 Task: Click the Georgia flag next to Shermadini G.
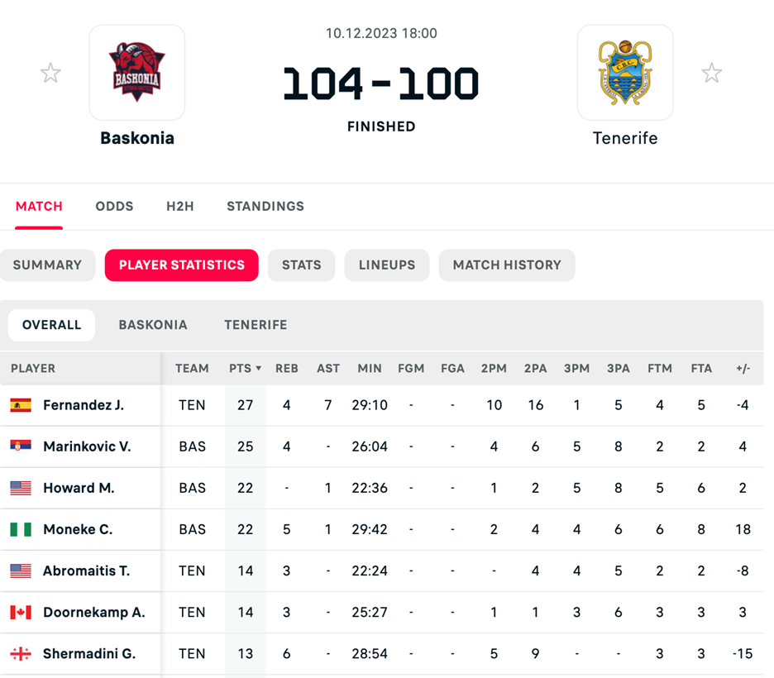click(21, 653)
